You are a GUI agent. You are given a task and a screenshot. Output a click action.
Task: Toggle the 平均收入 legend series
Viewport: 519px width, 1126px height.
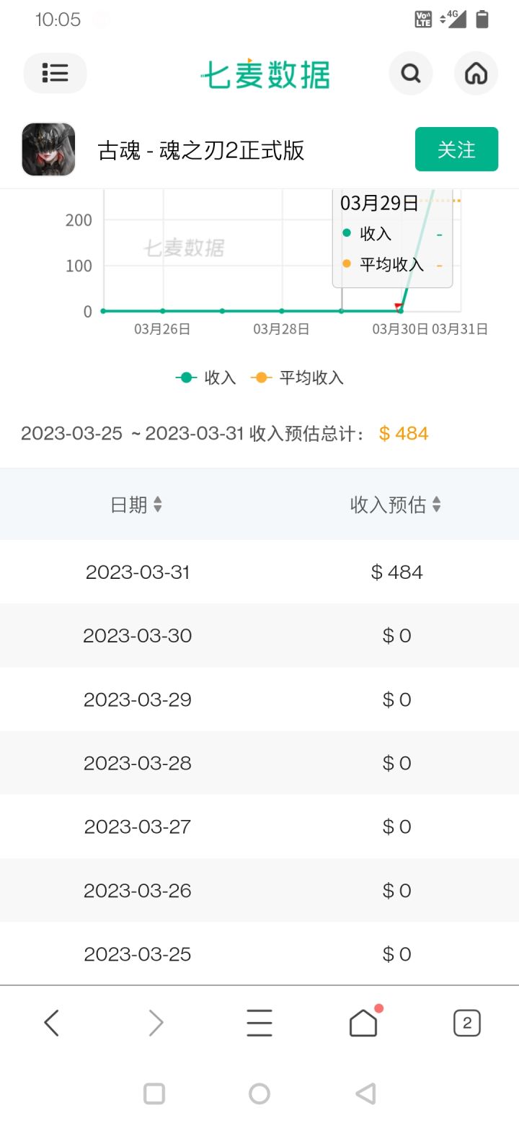[x=297, y=377]
